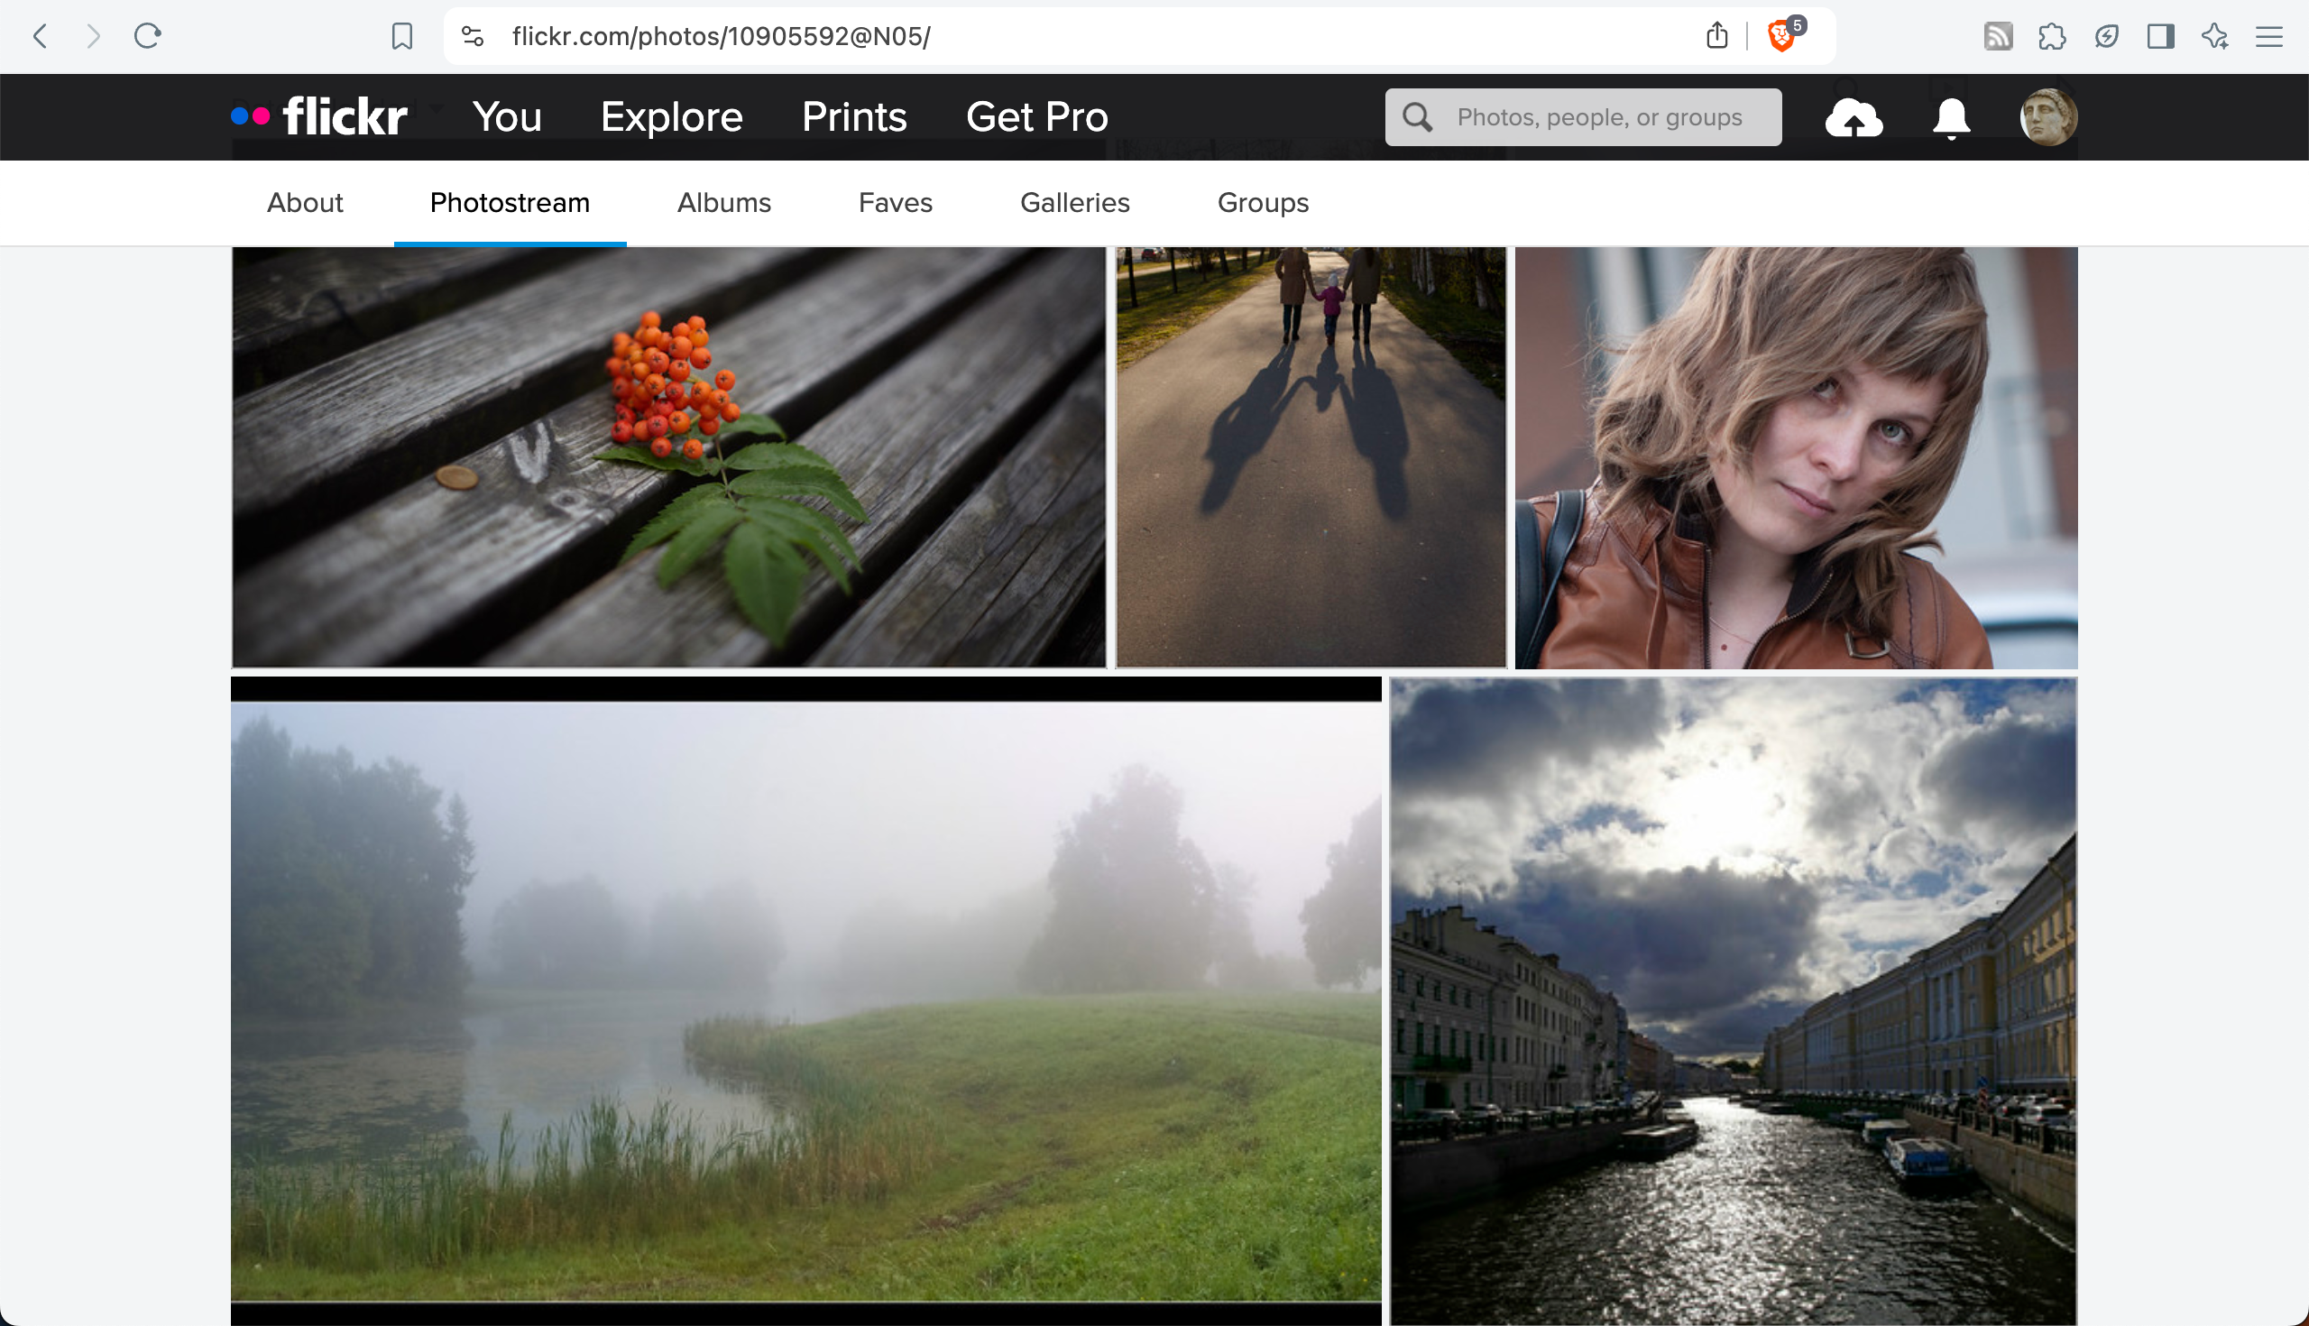Click the Flickr home logo icon
Viewport: 2309px width, 1326px height.
click(x=317, y=115)
